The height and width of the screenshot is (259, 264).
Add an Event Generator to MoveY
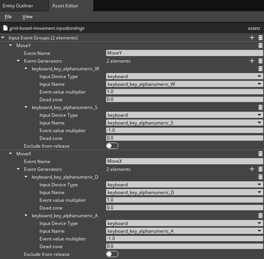(252, 61)
